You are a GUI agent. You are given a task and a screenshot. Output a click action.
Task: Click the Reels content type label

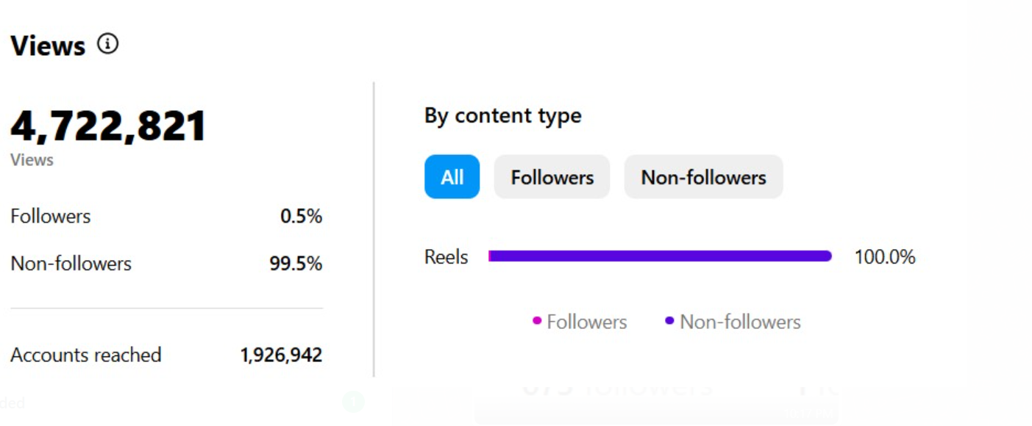click(x=446, y=257)
